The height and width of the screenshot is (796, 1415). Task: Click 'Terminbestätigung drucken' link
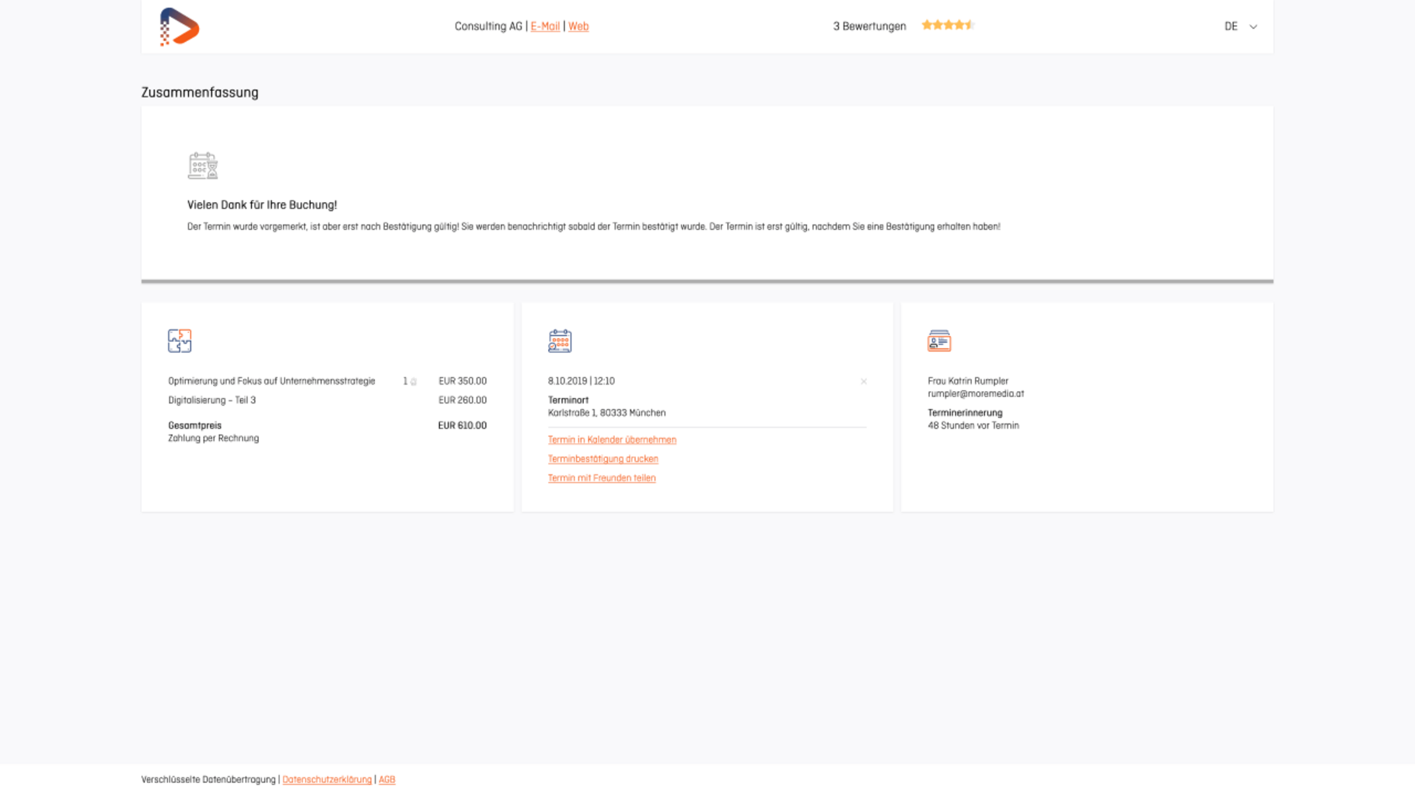coord(603,459)
